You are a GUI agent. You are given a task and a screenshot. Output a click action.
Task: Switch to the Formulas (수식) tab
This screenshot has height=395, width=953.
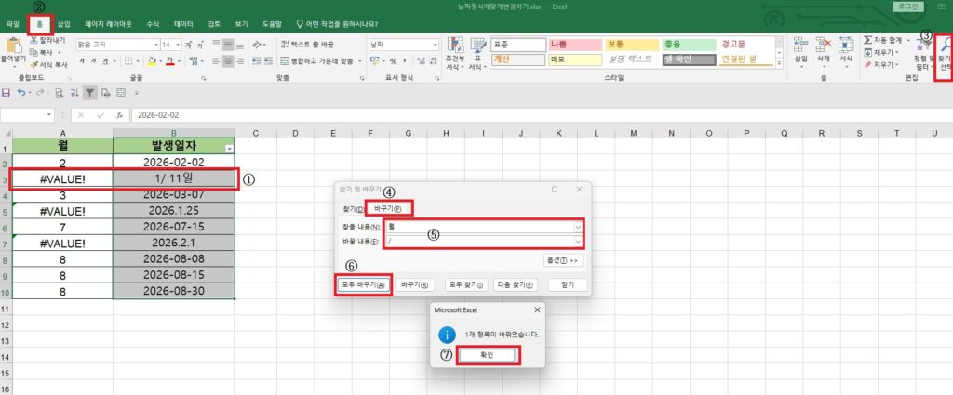pyautogui.click(x=153, y=24)
